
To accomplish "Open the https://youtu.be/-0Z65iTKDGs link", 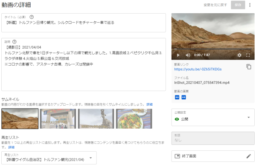I will pos(198,69).
